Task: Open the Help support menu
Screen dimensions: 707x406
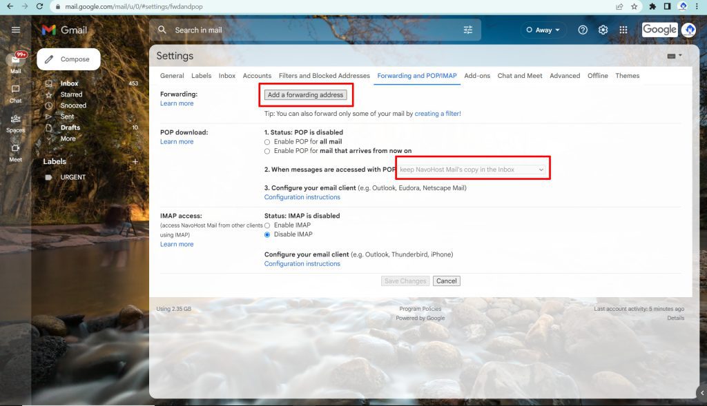Action: [x=582, y=30]
